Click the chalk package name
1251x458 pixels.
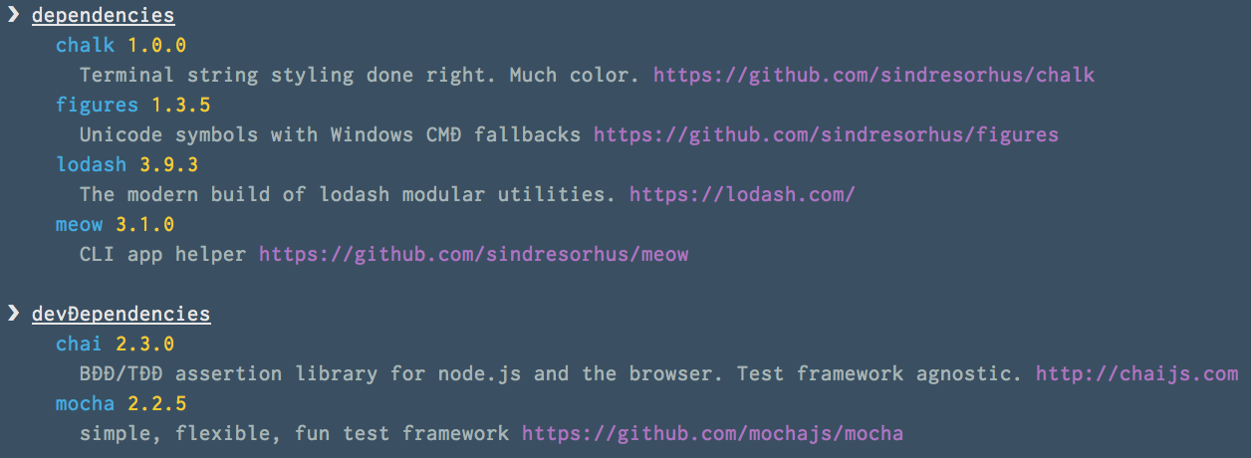pos(85,45)
